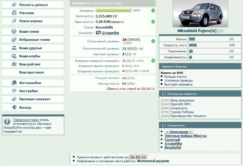243x166 pixels.
Task: Open Ваши друзья menu item
Action: pos(33,48)
